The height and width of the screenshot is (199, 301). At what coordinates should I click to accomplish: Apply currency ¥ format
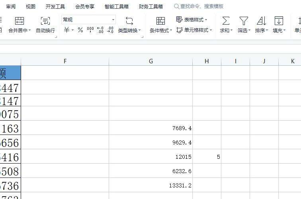pos(66,30)
